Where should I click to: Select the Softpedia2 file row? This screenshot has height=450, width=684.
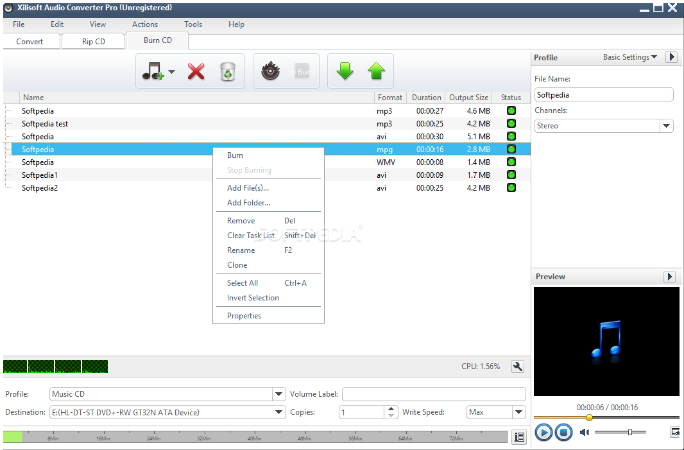click(x=267, y=188)
